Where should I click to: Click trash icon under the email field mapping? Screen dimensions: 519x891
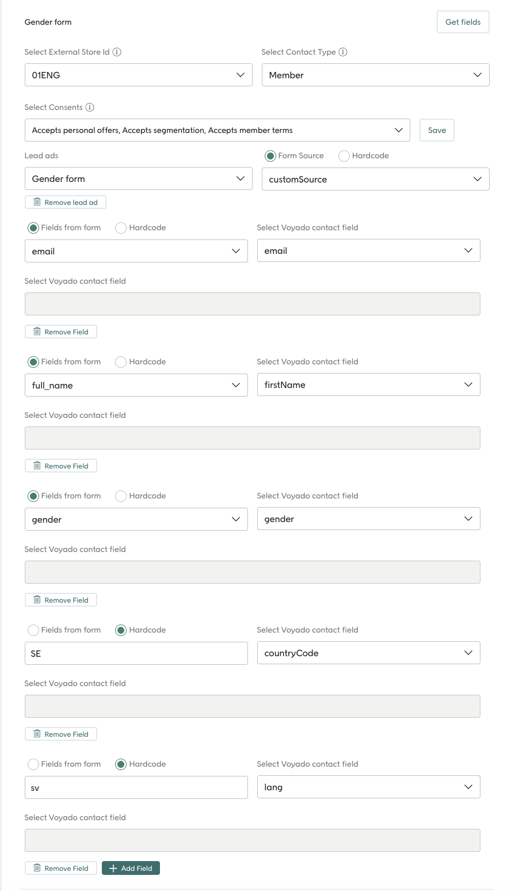[37, 332]
